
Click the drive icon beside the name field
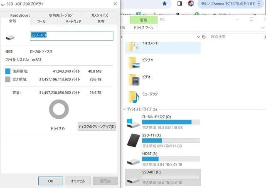10,37
